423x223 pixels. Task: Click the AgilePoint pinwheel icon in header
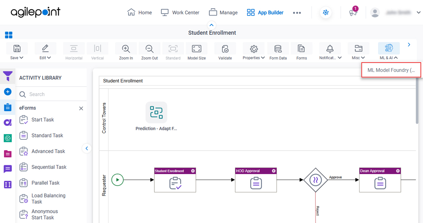pos(326,13)
